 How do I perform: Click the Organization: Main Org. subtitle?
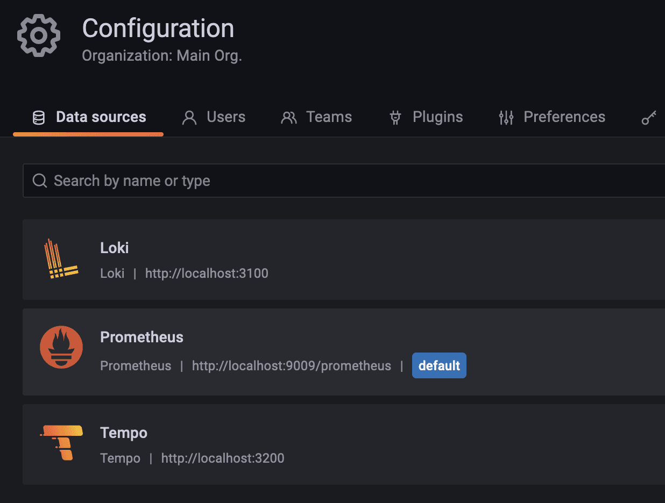(x=162, y=56)
